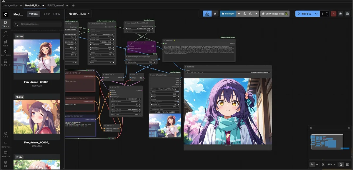Image resolution: width=353 pixels, height=170 pixels.
Task: Click the blue logo icon in top toolbar
Action: 207,14
